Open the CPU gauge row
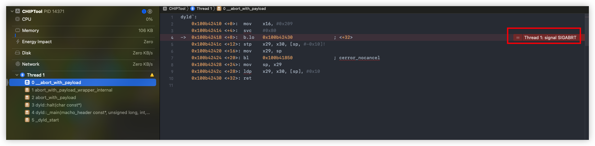 pyautogui.click(x=83, y=19)
